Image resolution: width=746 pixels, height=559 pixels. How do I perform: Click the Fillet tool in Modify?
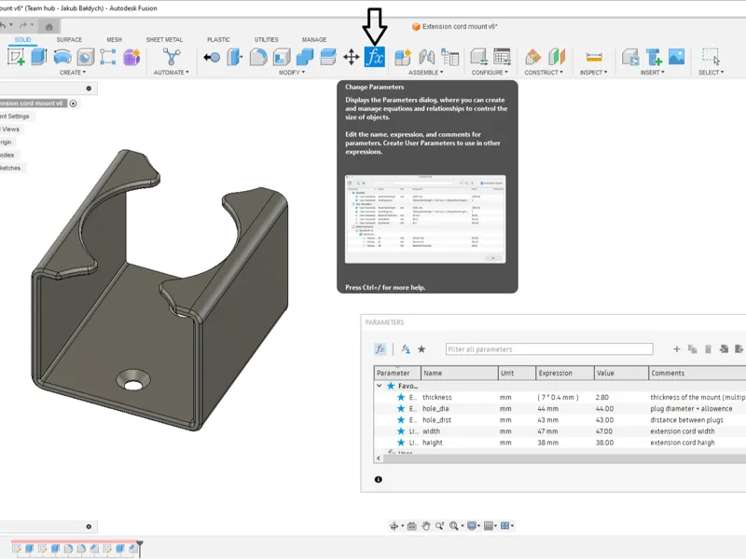(x=258, y=57)
